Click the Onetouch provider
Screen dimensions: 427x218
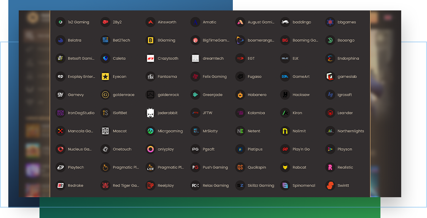(x=116, y=149)
